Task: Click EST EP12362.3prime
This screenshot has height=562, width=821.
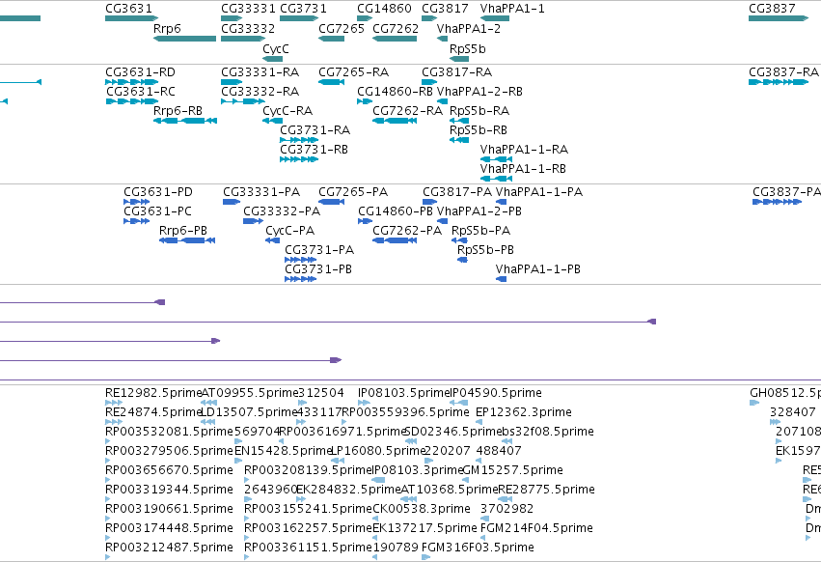Action: click(524, 412)
